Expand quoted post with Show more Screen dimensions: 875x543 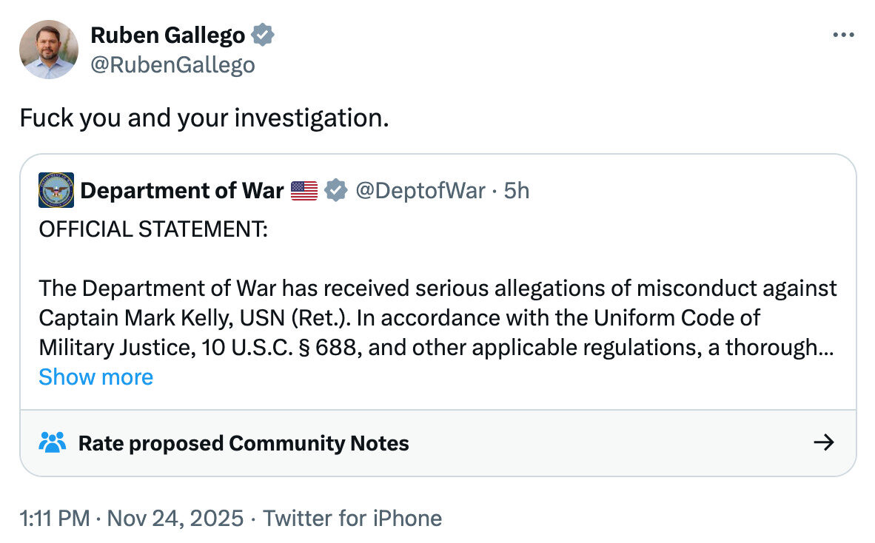click(95, 377)
